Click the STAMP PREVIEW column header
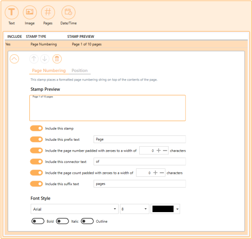 tap(81, 37)
